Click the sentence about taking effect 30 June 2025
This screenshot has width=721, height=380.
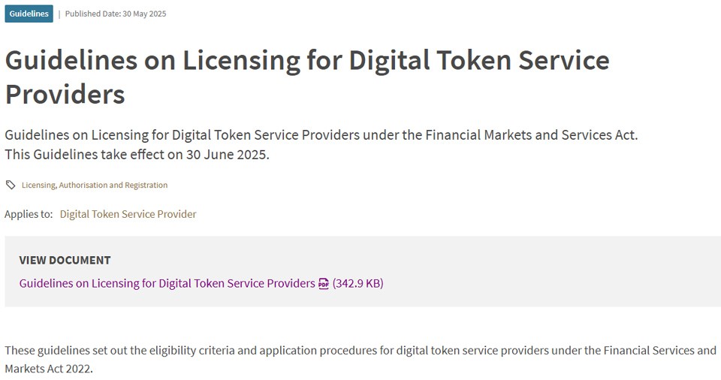point(137,155)
